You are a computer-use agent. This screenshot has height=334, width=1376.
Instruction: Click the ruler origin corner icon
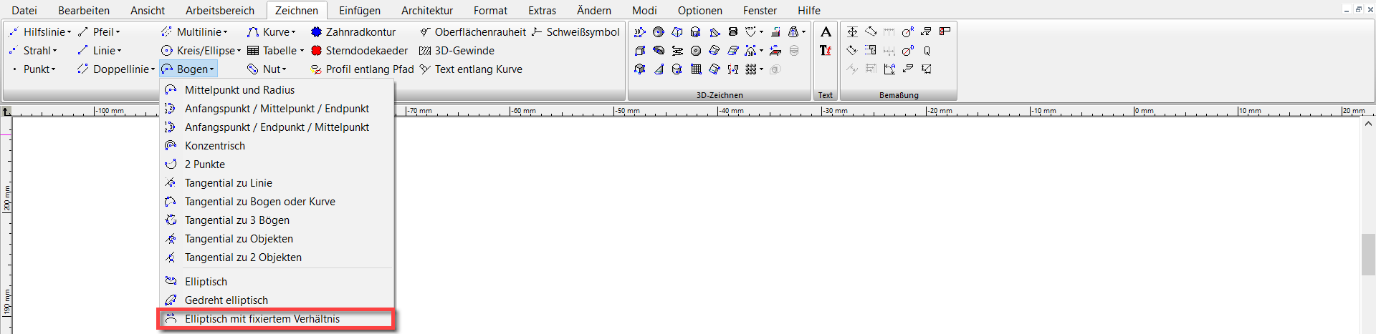coord(6,111)
